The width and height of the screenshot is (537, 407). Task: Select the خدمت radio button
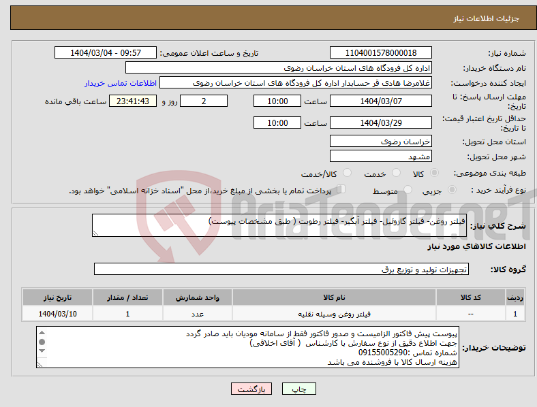[396, 173]
